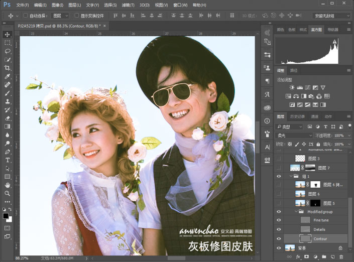Open Paragraph panel icon in dock

coord(267,81)
